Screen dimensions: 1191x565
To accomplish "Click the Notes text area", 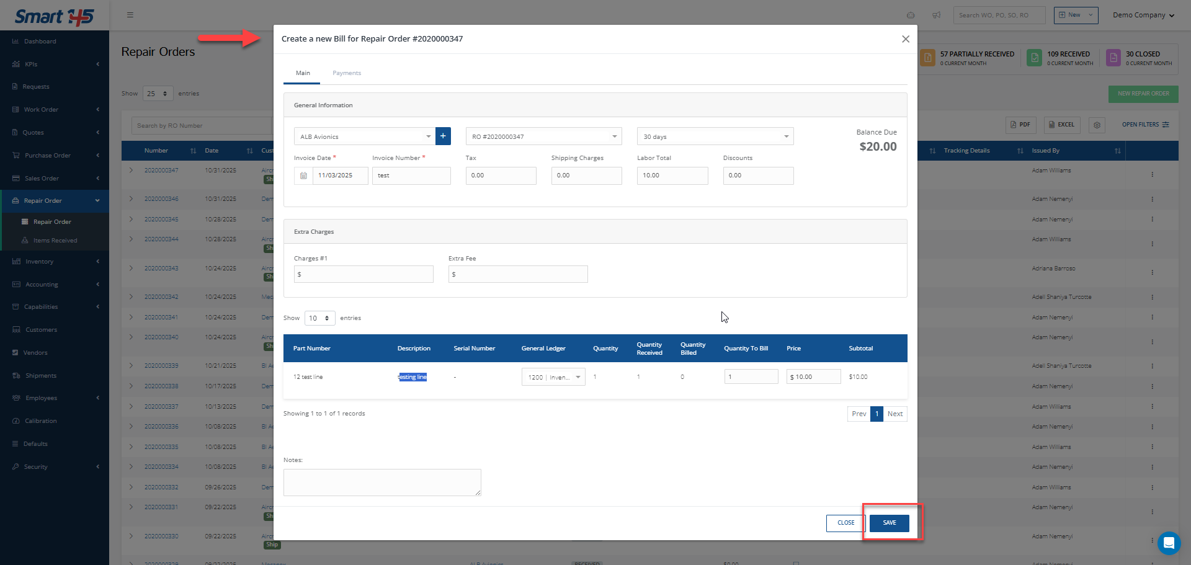I will (382, 483).
